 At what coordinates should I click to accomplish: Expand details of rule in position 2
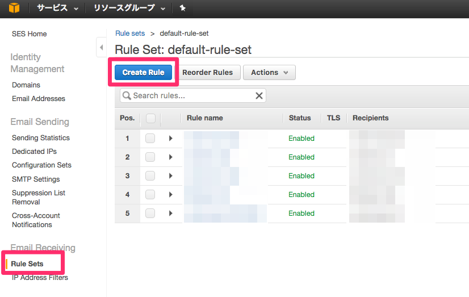[x=170, y=157]
